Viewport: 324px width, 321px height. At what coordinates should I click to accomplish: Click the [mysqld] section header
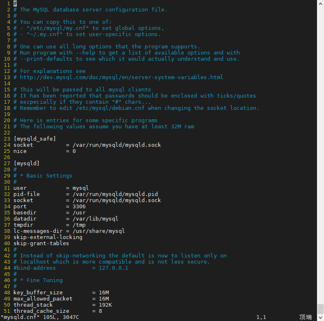coord(26,164)
